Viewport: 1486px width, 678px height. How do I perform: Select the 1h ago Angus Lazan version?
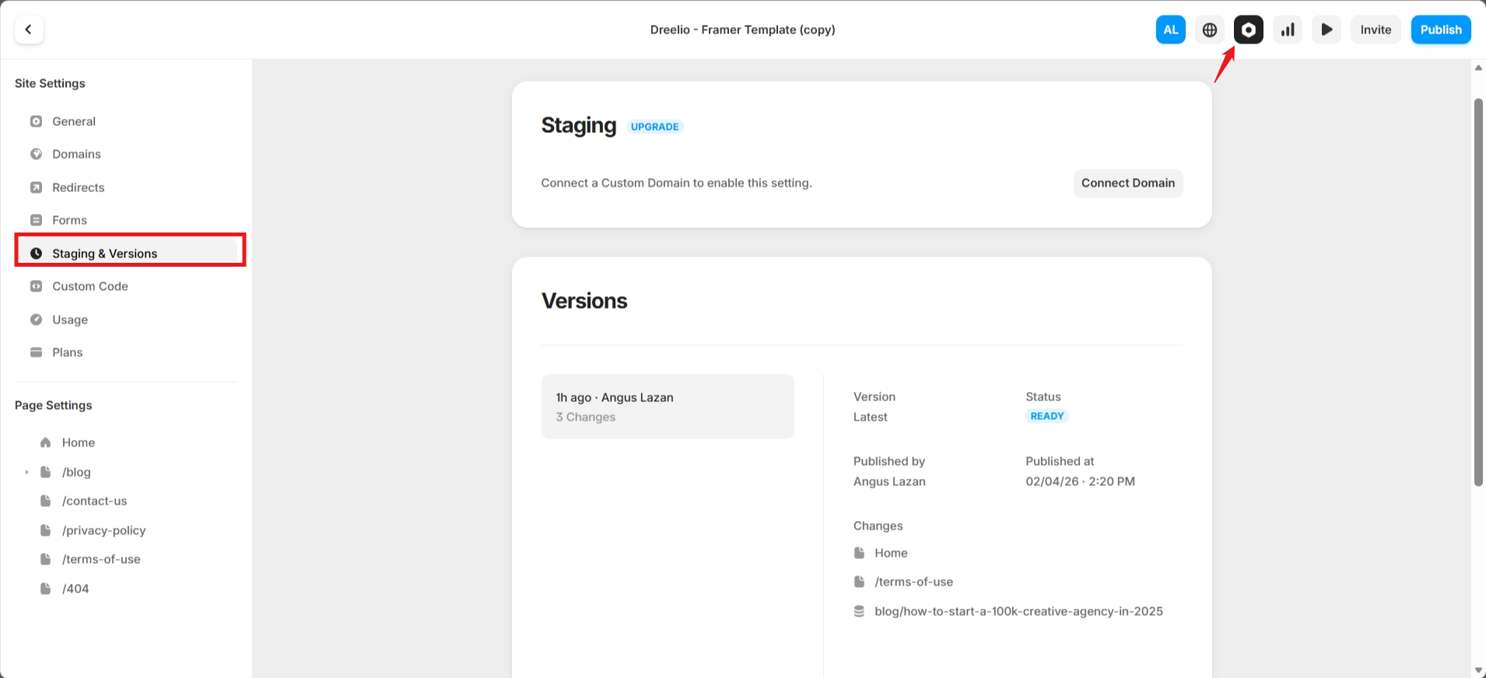coord(668,407)
